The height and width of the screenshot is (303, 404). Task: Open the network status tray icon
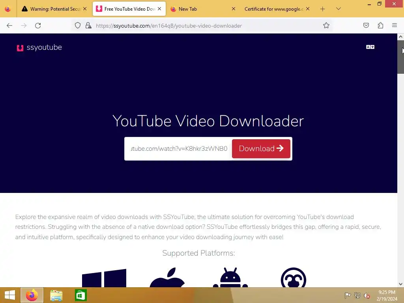coord(357,295)
